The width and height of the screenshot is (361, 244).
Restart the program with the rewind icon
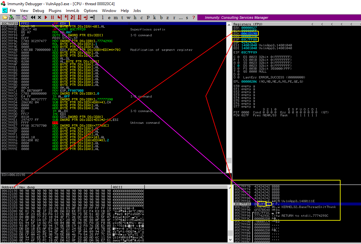pyautogui.click(x=33, y=17)
